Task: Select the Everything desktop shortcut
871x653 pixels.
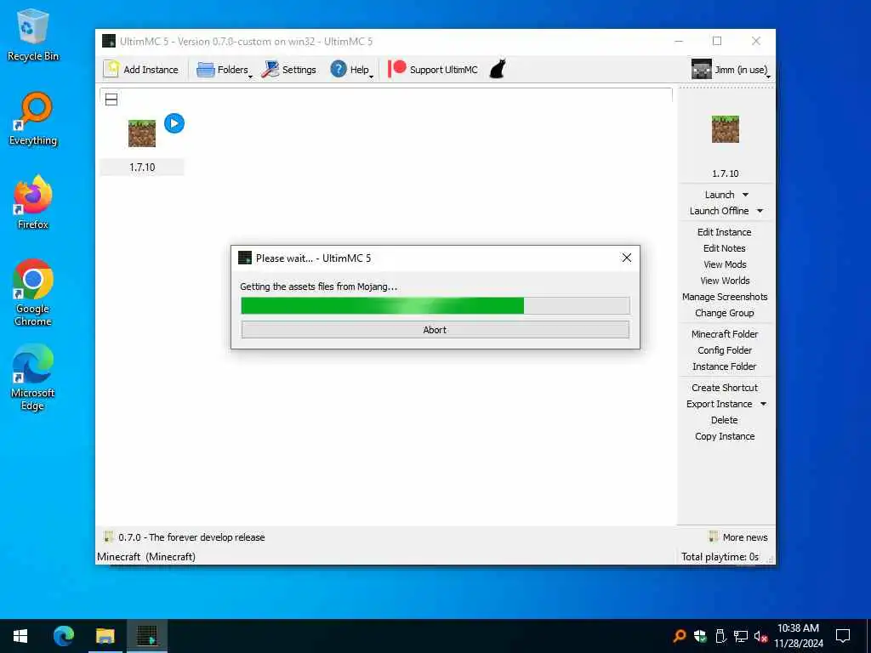Action: [33, 119]
